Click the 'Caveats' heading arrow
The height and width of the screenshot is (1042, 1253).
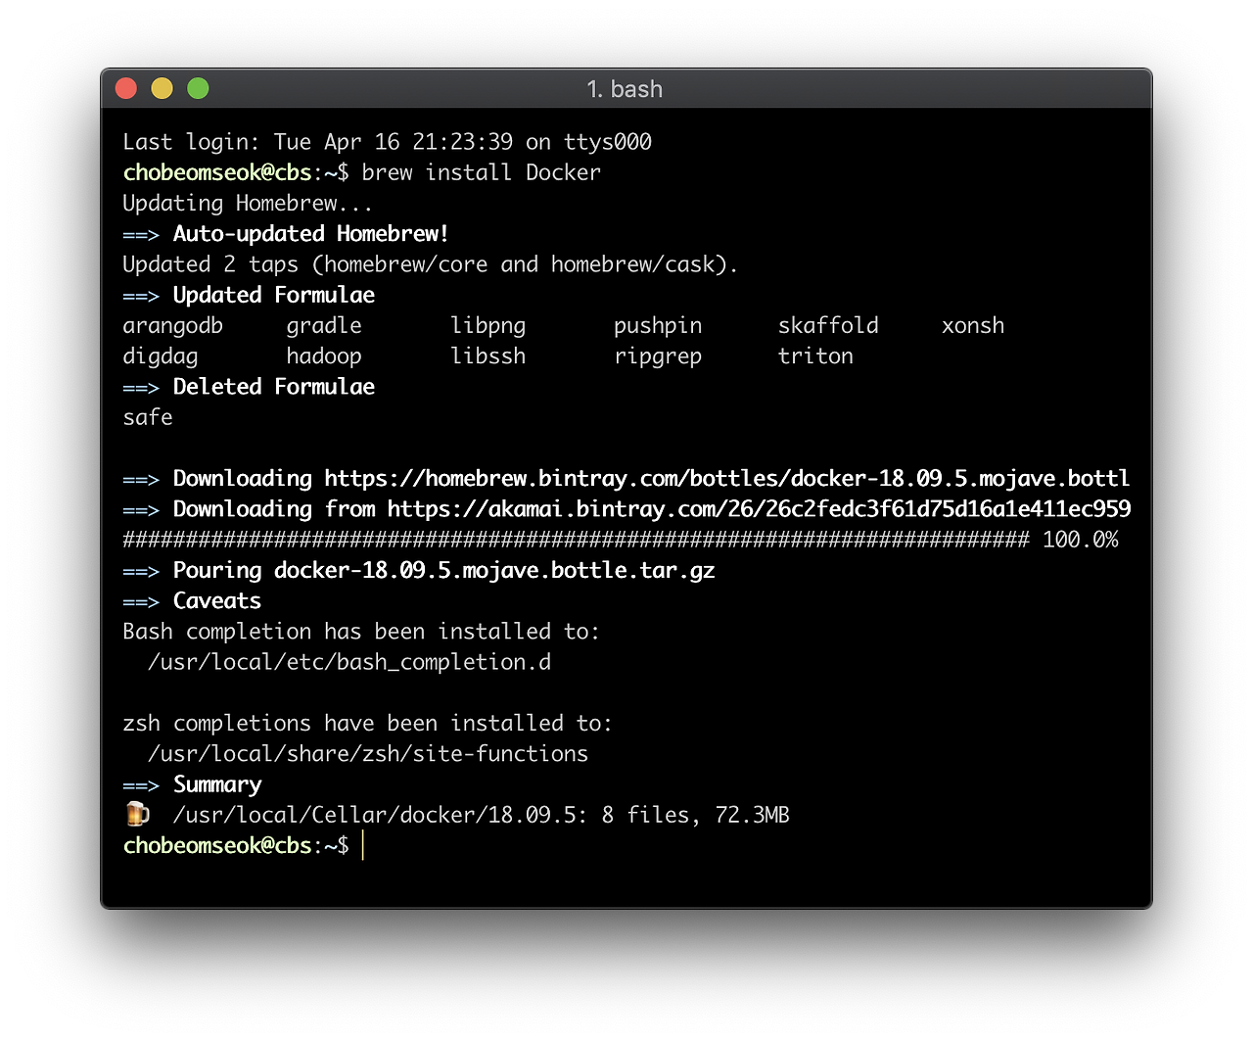[x=141, y=601]
